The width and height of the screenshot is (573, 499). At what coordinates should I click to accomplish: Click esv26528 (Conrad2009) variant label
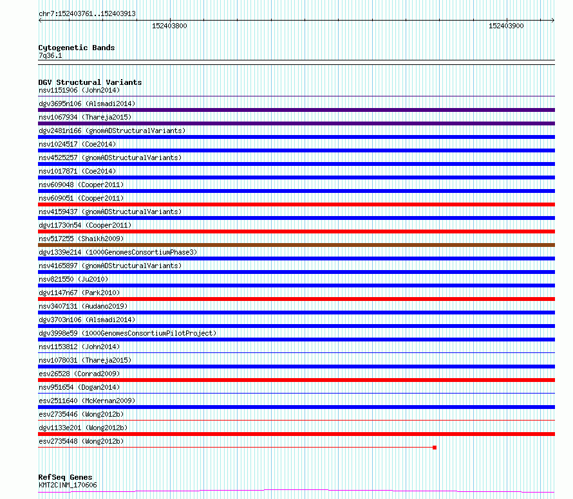click(79, 374)
